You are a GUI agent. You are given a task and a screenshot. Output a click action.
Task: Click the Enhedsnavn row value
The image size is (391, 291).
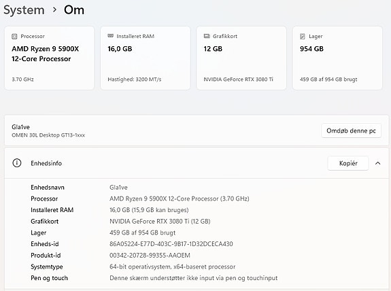point(118,187)
